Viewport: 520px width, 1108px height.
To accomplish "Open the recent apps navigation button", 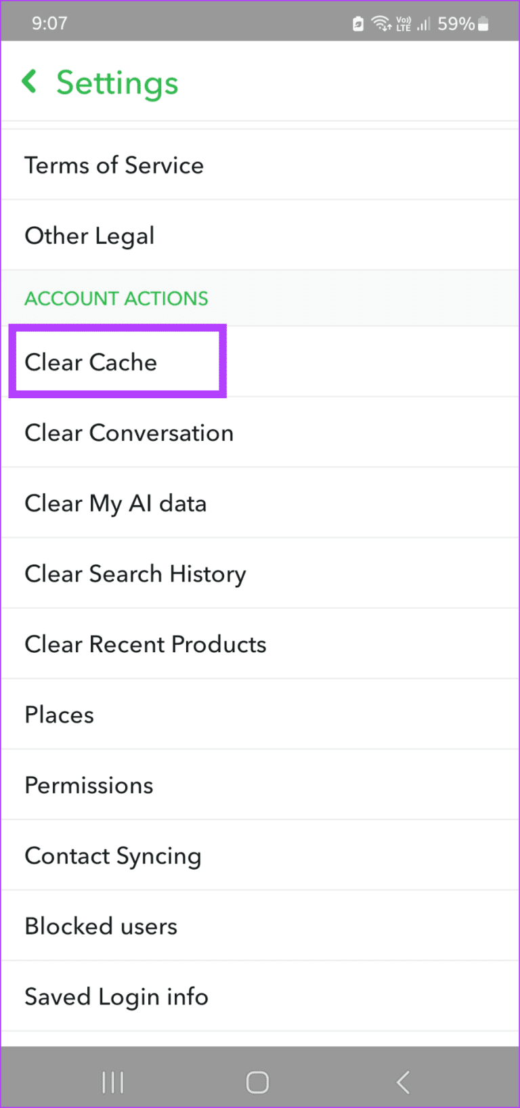I will tap(112, 1082).
